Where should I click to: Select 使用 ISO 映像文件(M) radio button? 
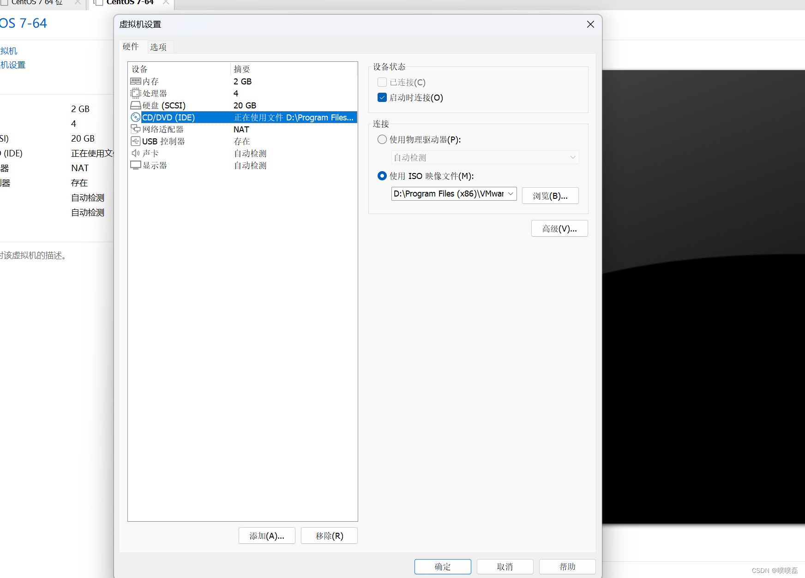point(382,176)
